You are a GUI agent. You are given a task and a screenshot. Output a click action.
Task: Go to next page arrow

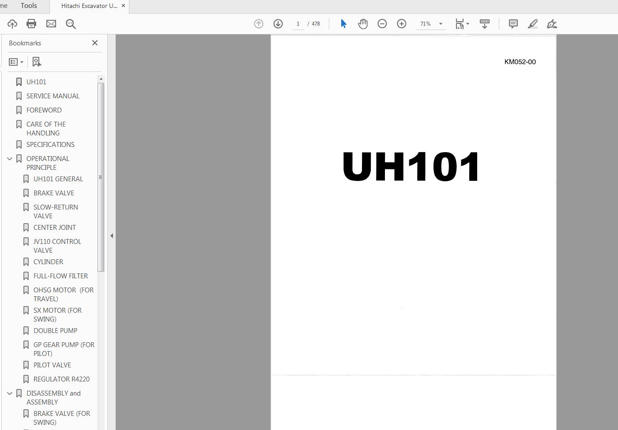click(x=278, y=24)
